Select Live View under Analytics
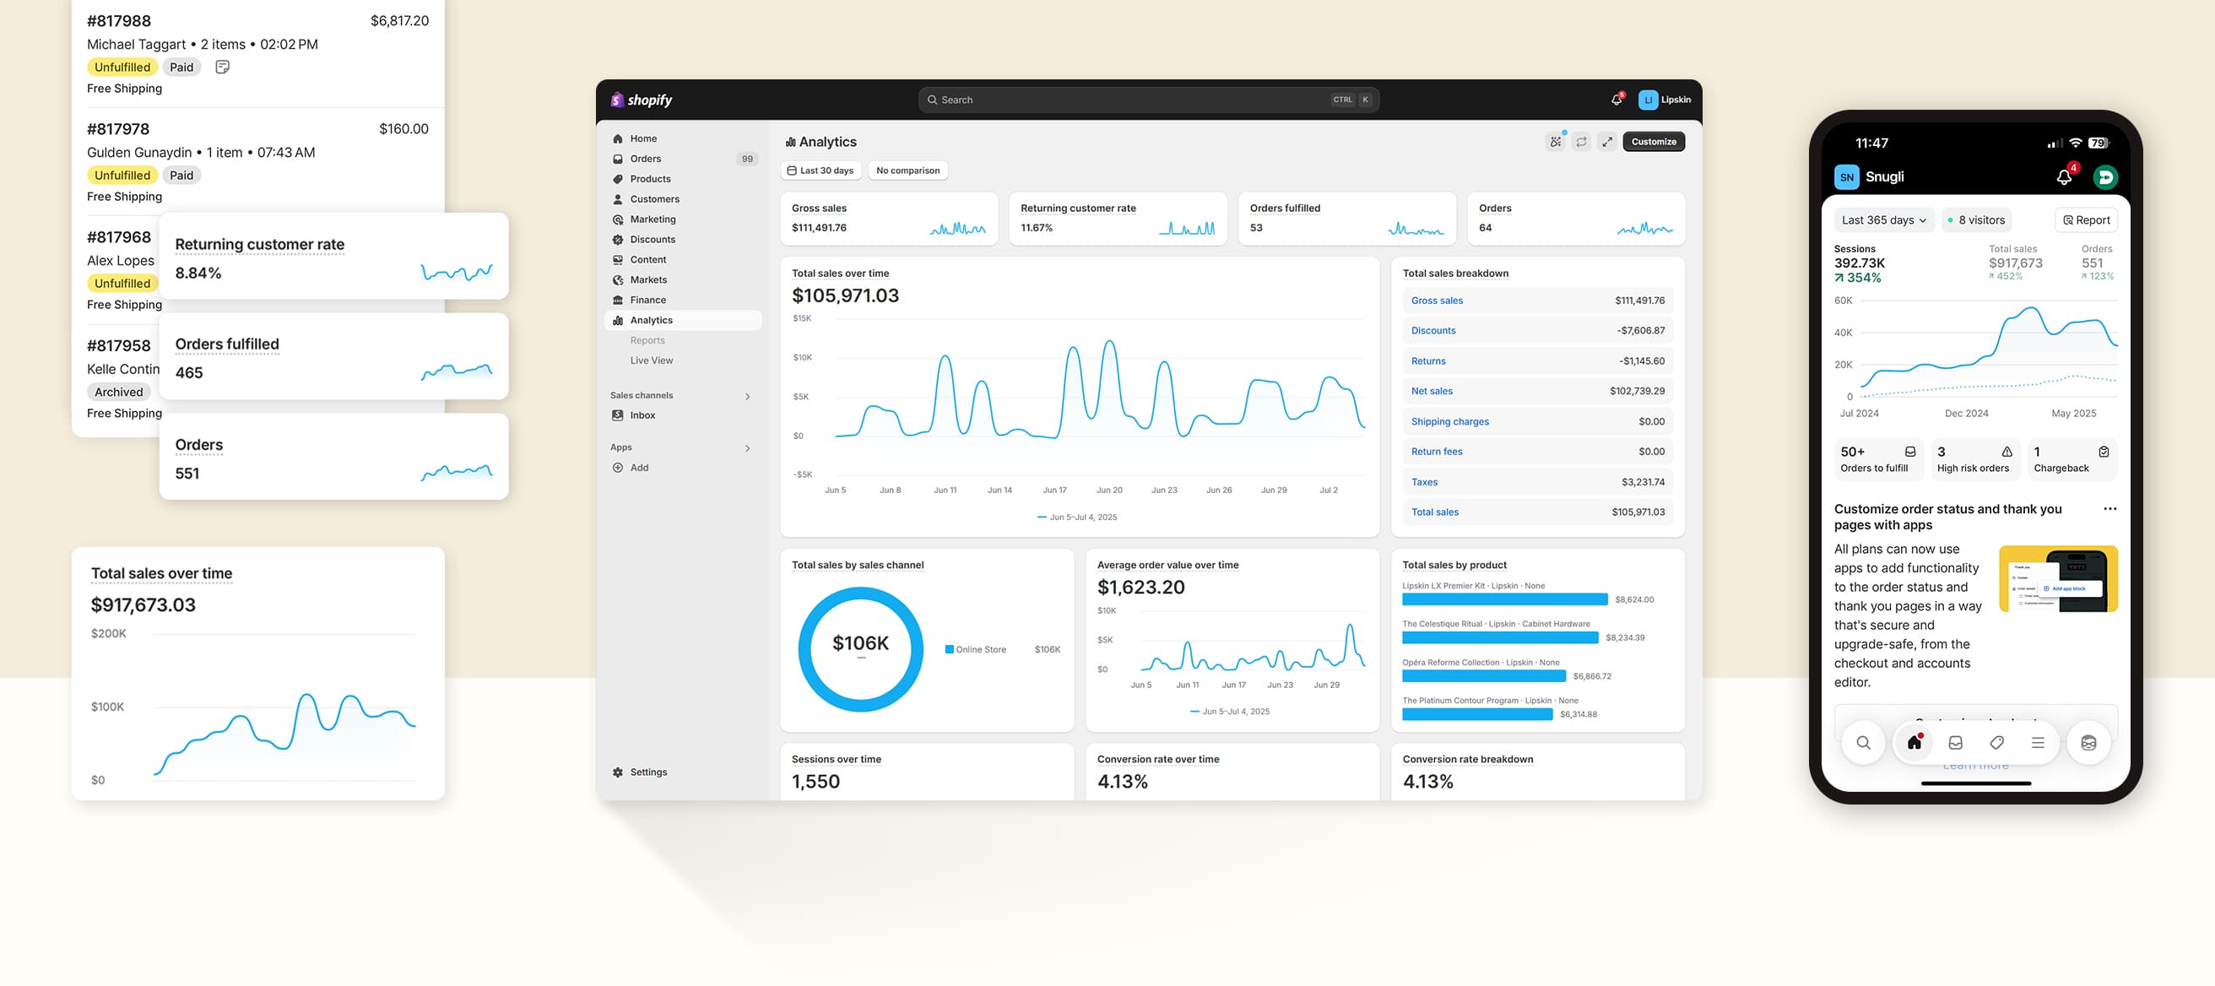 coord(651,360)
